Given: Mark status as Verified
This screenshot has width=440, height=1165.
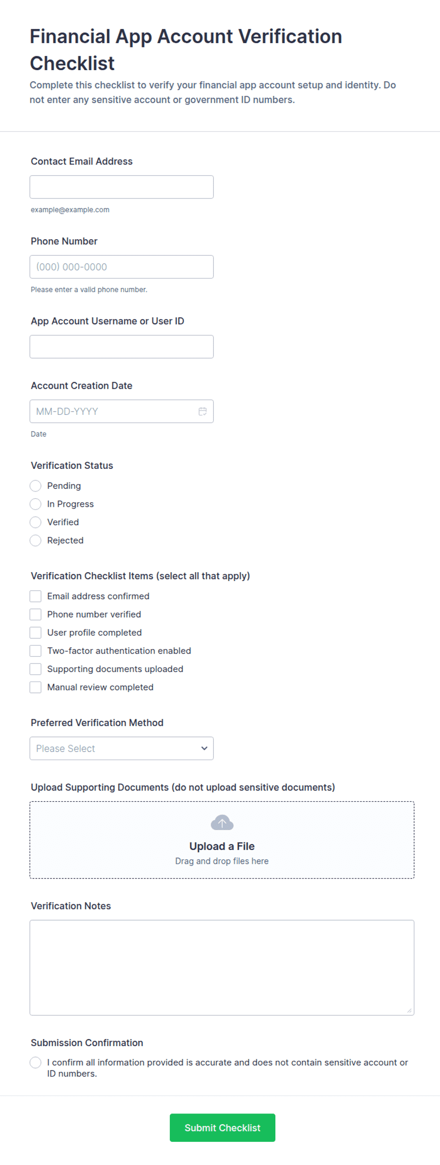Looking at the screenshot, I should [x=35, y=522].
